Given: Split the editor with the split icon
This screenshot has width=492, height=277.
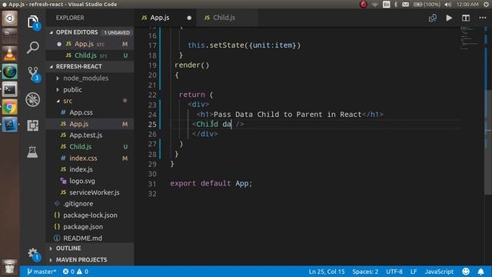Looking at the screenshot, I should point(466,18).
